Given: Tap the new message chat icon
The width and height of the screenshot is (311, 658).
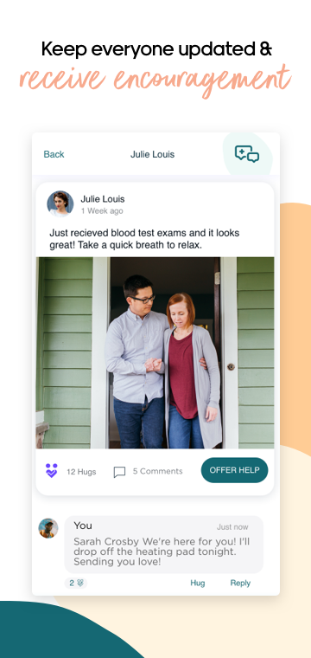Looking at the screenshot, I should pyautogui.click(x=247, y=154).
